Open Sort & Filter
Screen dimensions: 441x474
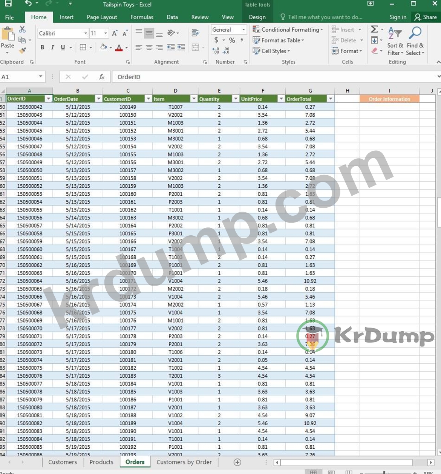click(x=395, y=41)
